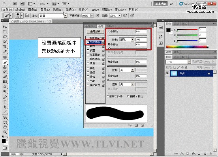Click the 基本功能 workspace button
This screenshot has width=218, height=157.
(161, 4)
